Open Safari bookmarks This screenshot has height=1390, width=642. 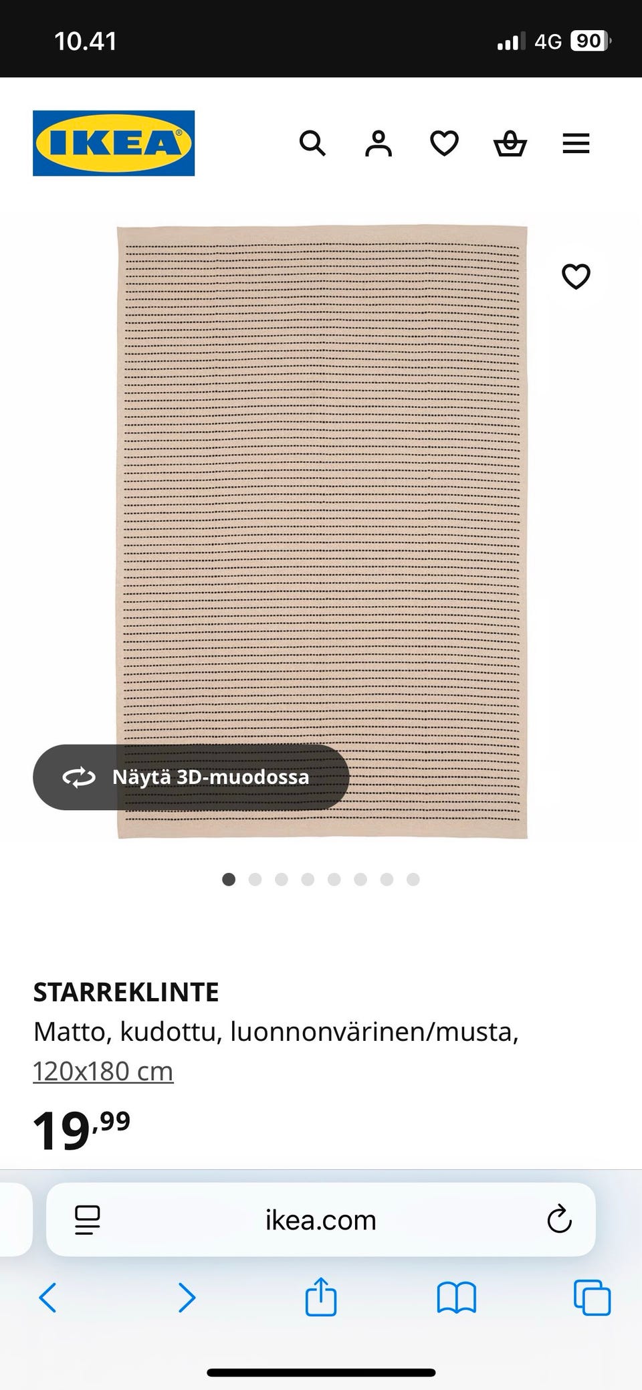[456, 1298]
